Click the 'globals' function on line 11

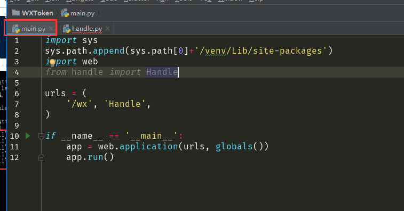point(234,147)
